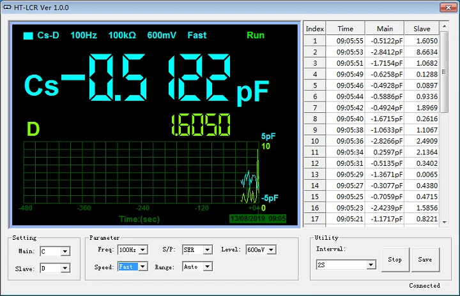Click the cyan square indicator beside Cs-D
This screenshot has width=460, height=296.
tap(28, 36)
